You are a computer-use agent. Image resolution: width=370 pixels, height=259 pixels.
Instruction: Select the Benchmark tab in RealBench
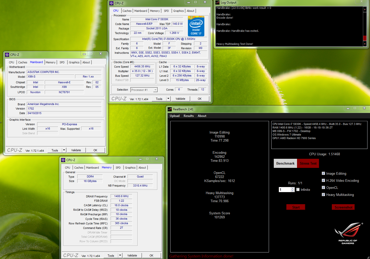(285, 163)
